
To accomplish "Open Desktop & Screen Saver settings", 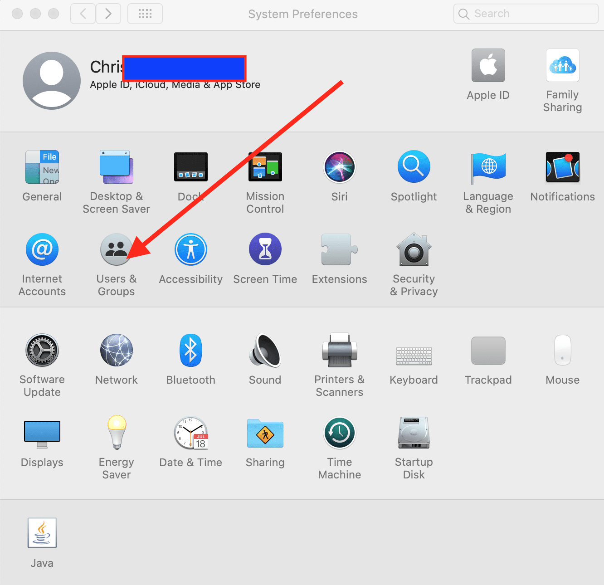I will point(116,167).
